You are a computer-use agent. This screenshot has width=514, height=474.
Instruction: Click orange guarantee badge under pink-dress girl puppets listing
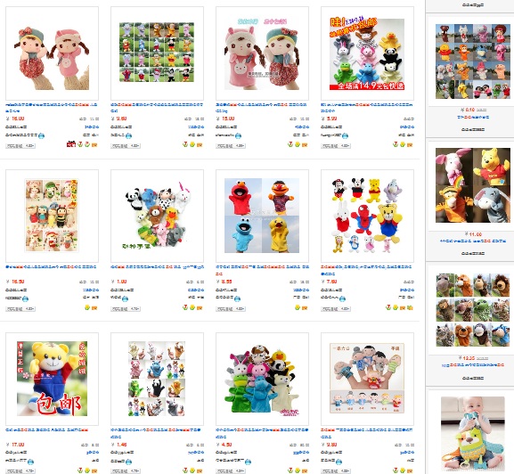point(305,144)
